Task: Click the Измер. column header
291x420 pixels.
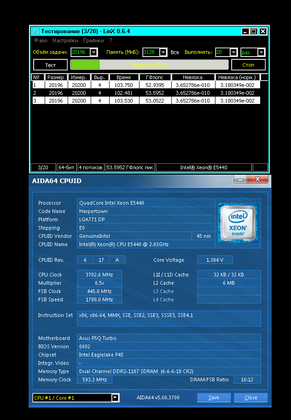Action: (x=79, y=77)
